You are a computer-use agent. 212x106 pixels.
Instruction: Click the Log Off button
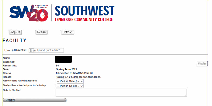pyautogui.click(x=15, y=32)
